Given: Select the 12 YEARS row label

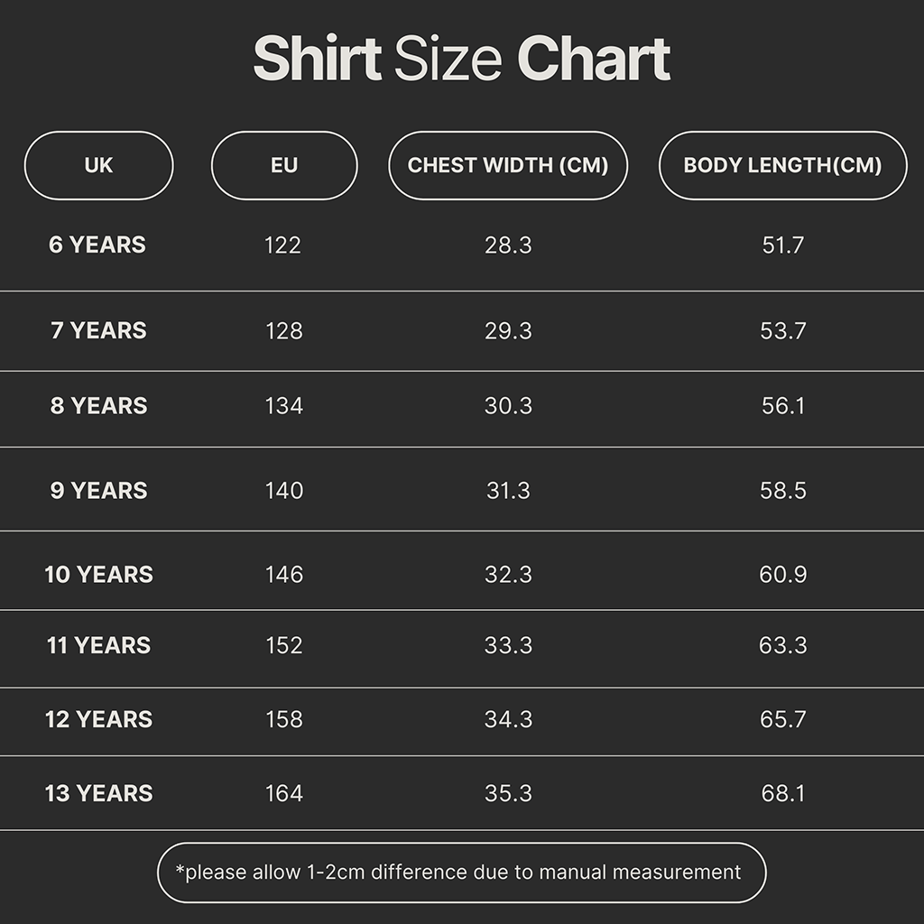Looking at the screenshot, I should 98,719.
